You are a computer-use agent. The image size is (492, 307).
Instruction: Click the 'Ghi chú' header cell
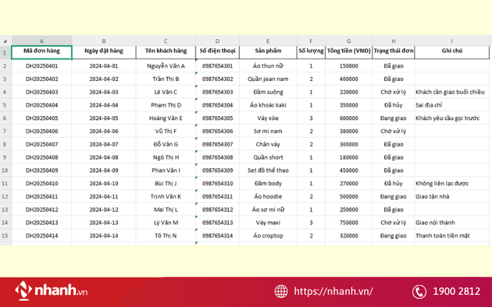(x=452, y=52)
